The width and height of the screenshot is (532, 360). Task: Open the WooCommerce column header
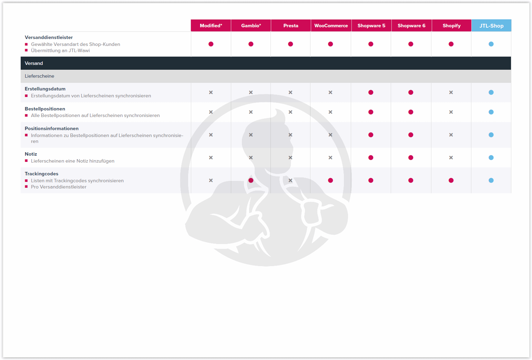tap(331, 26)
